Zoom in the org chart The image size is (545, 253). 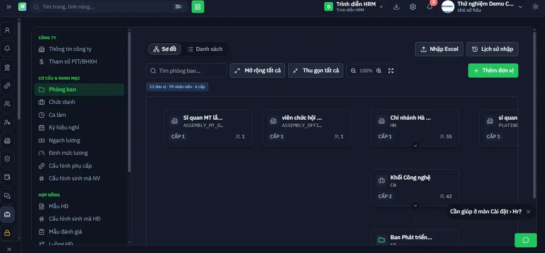point(379,71)
